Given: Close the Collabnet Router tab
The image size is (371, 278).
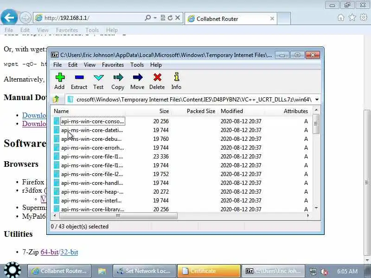Looking at the screenshot, I should click(272, 19).
